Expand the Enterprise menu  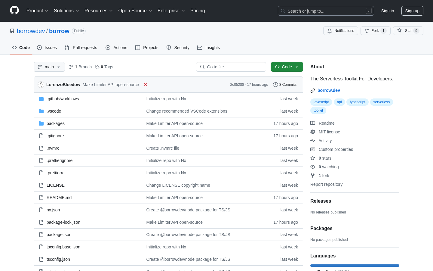pyautogui.click(x=171, y=11)
